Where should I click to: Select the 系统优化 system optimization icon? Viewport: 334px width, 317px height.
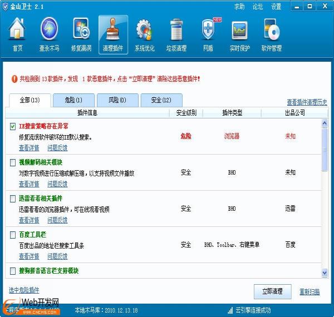coord(144,34)
